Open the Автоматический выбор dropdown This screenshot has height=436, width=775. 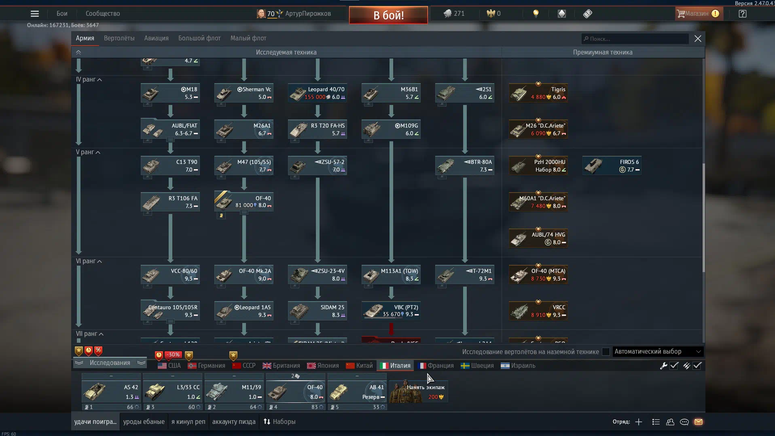(658, 352)
